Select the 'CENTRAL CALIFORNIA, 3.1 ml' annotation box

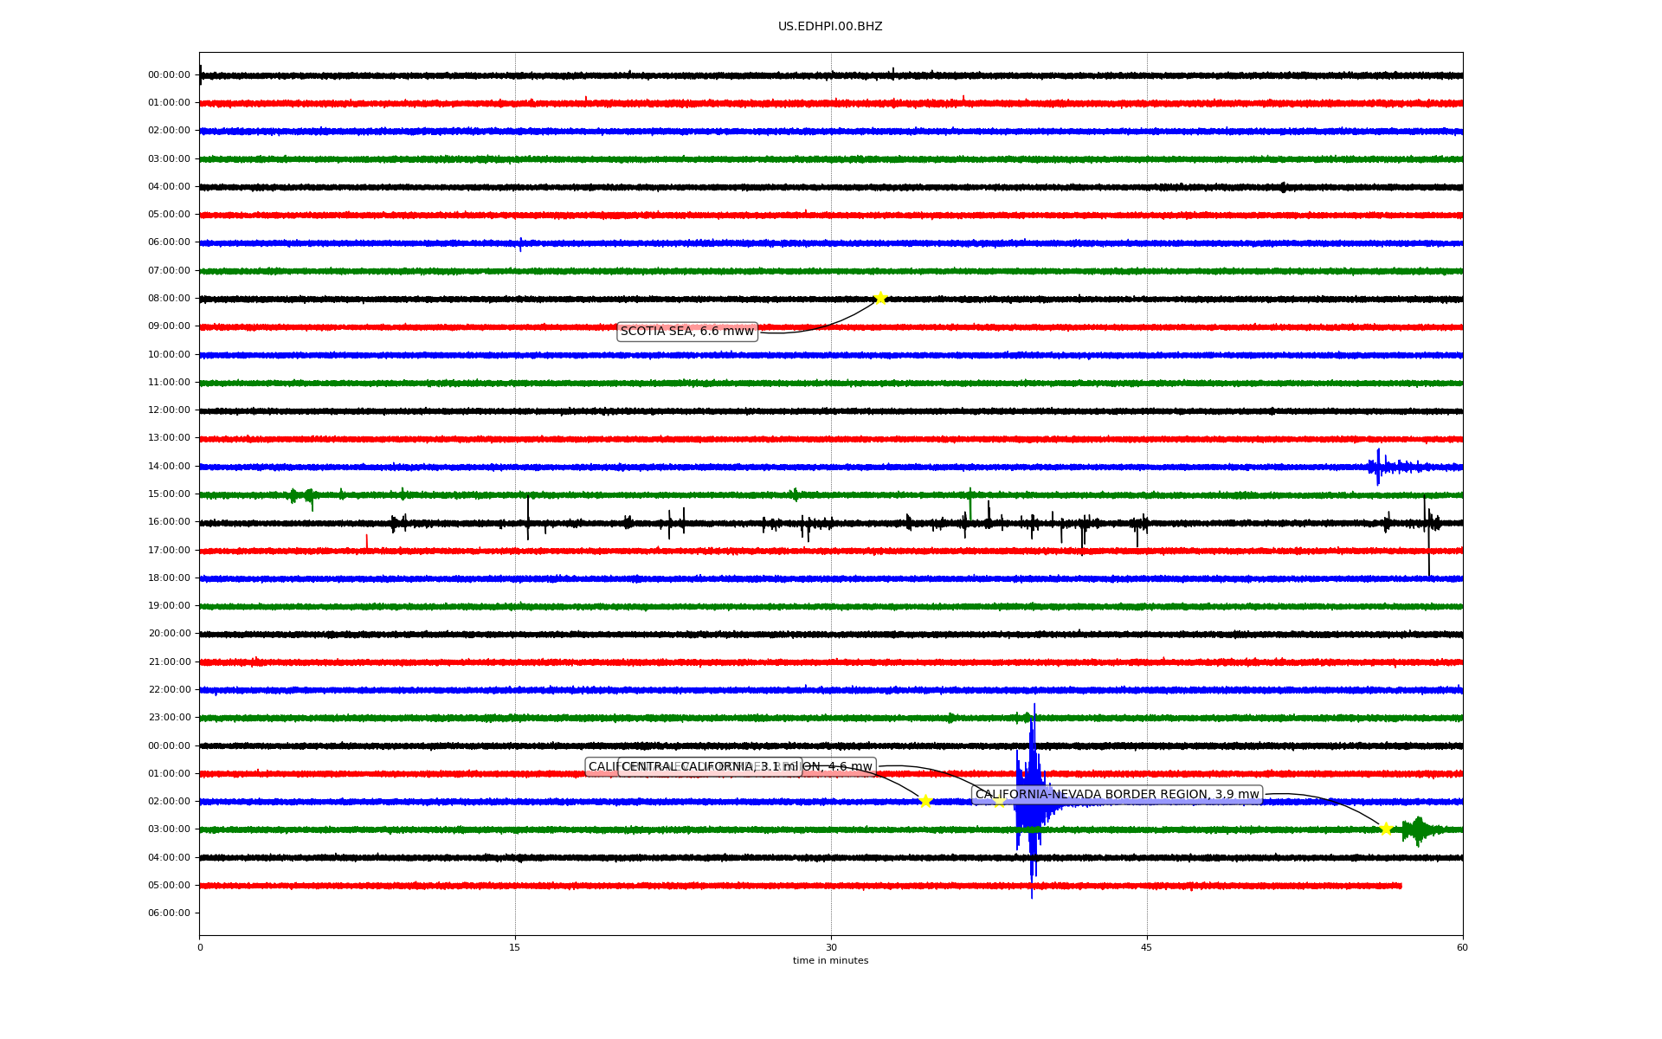pyautogui.click(x=710, y=767)
